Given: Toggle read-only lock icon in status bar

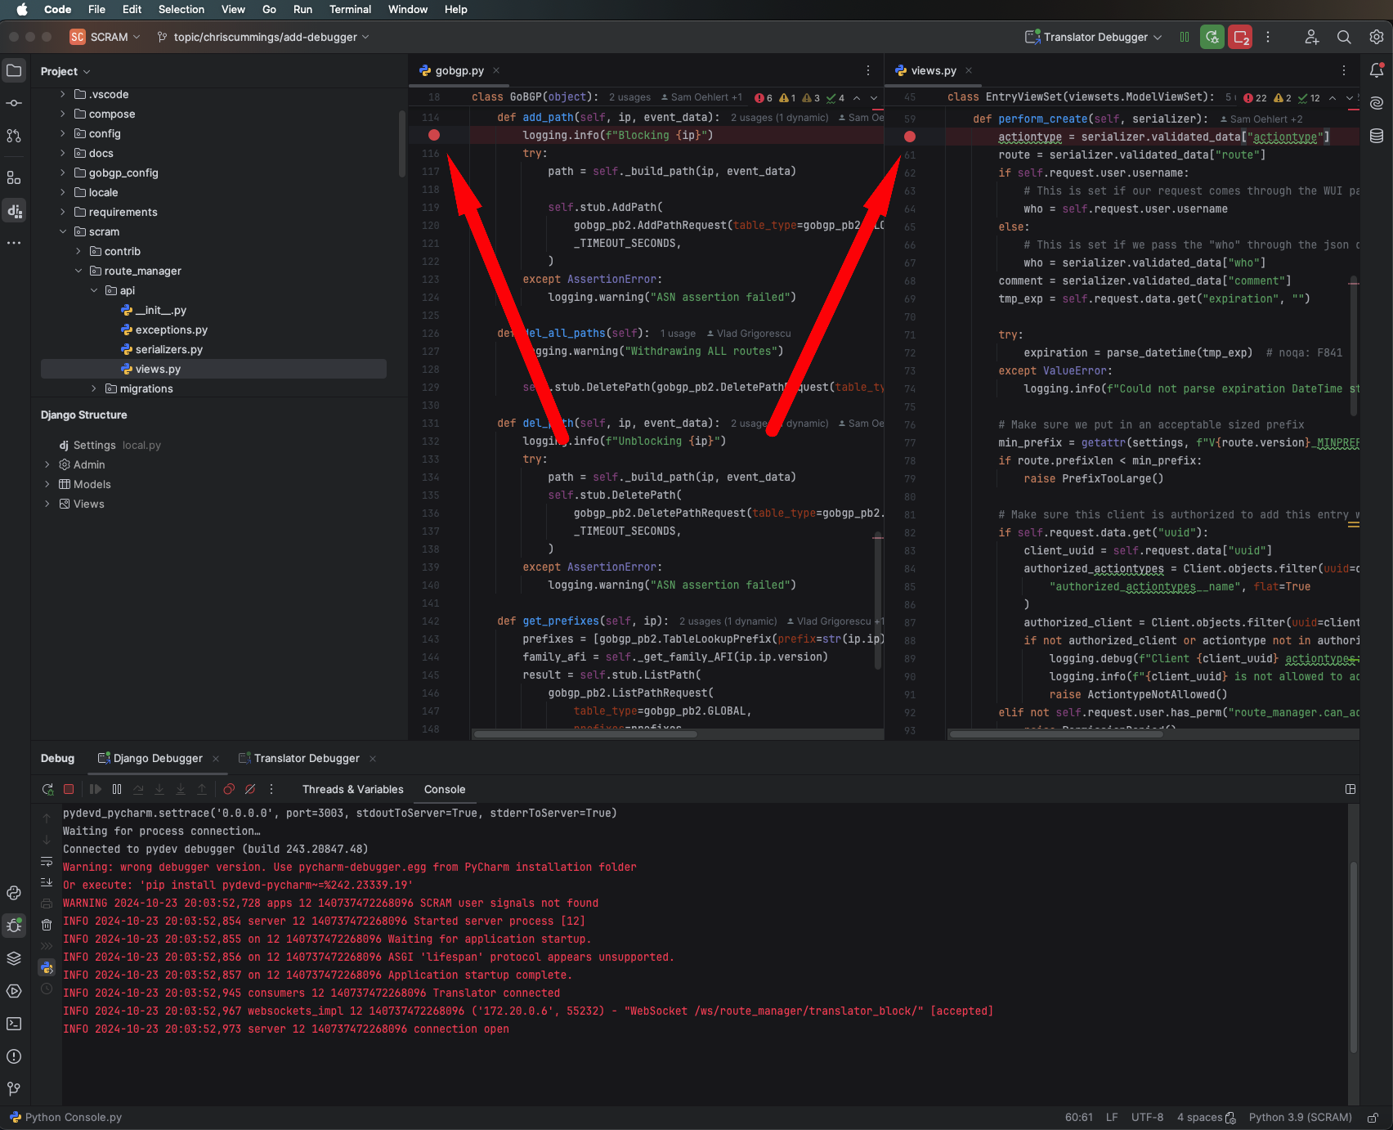Looking at the screenshot, I should (1373, 1118).
